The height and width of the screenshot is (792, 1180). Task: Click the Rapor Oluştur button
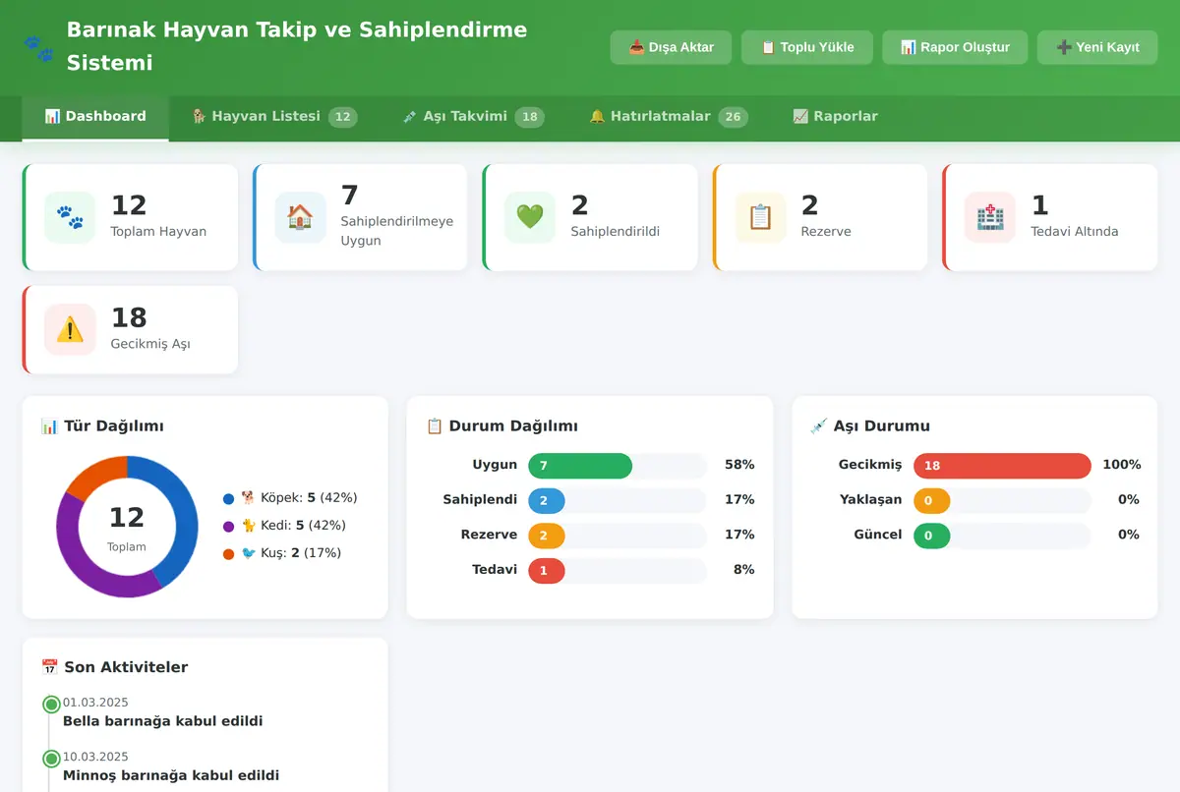click(955, 47)
